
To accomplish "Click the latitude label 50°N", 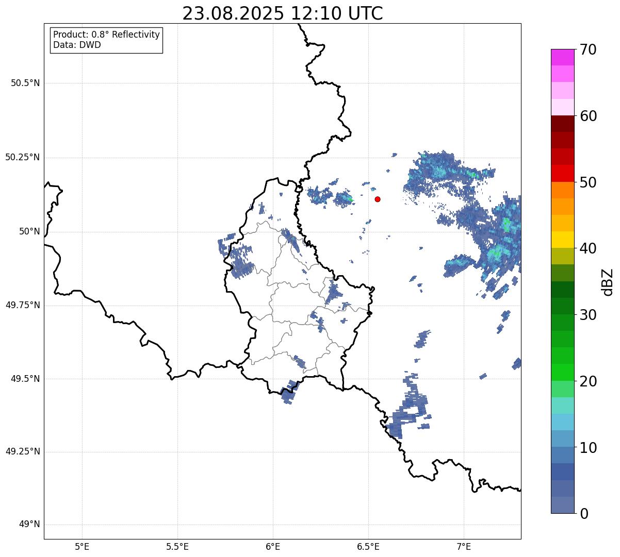I will click(x=29, y=231).
